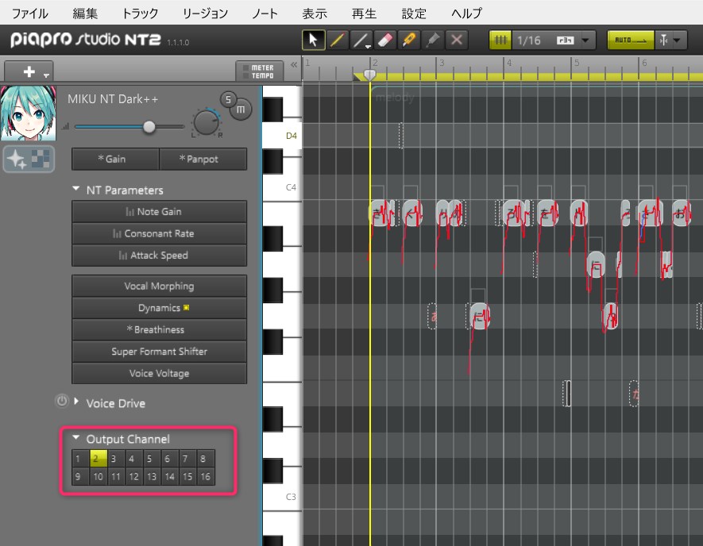Open the Note Gain parameter
The width and height of the screenshot is (703, 546).
159,211
